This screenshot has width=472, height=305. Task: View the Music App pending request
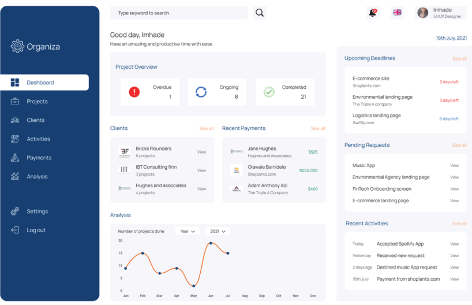454,165
